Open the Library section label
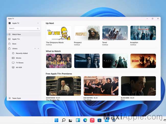This screenshot has height=124, width=166. pos(15,49)
